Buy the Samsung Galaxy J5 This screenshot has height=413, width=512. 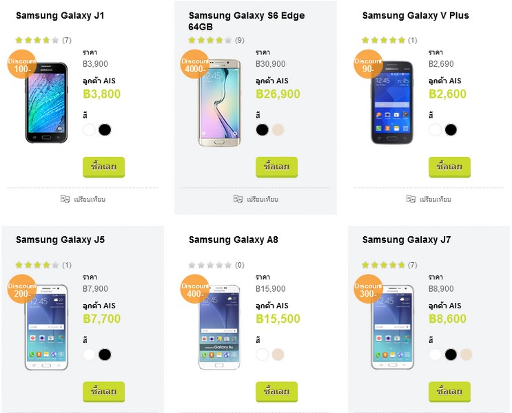(x=103, y=392)
